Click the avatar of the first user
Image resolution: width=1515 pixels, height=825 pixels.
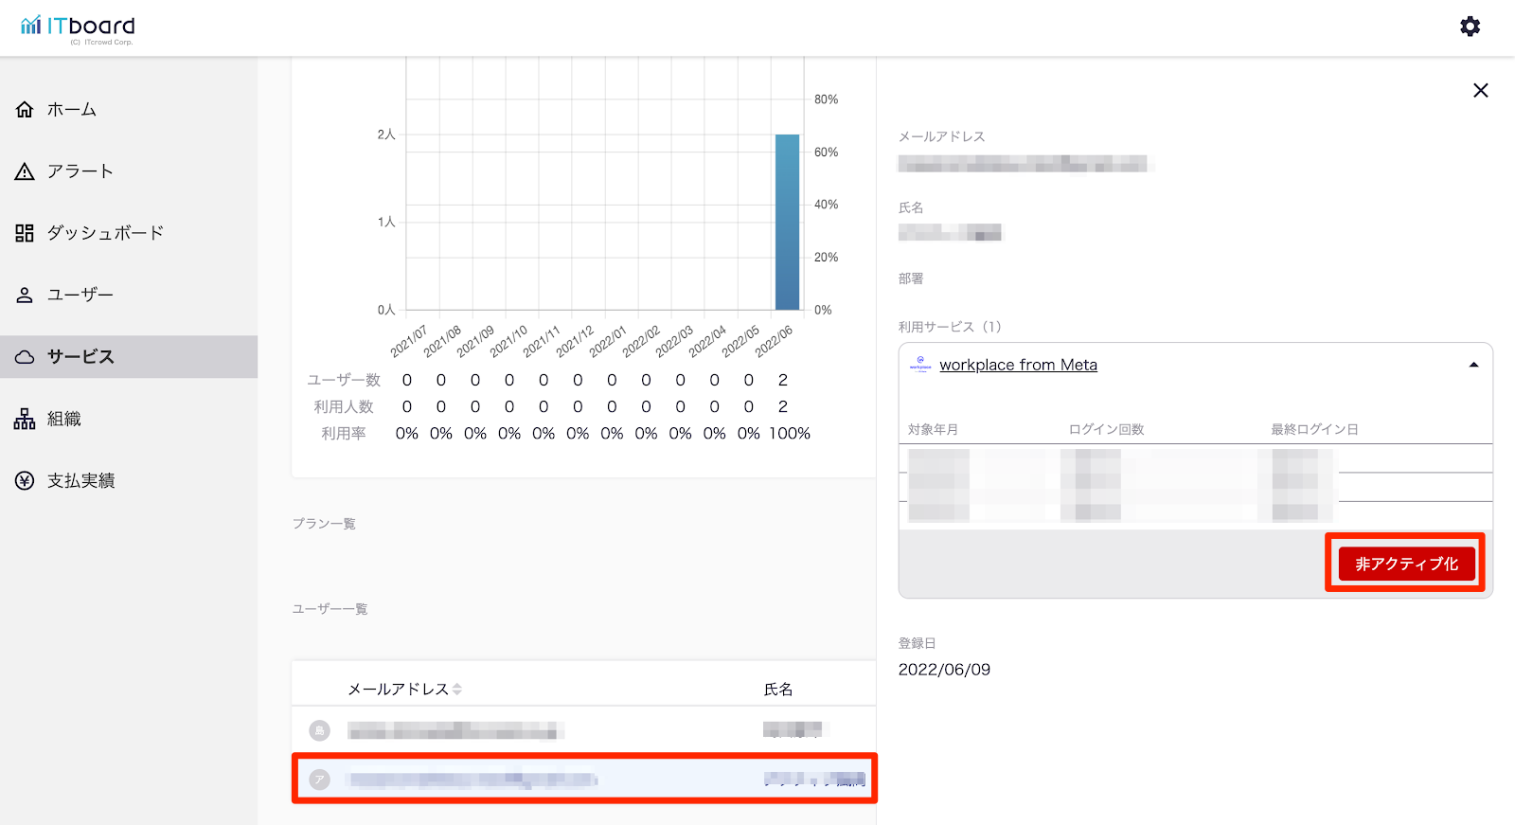click(x=320, y=730)
